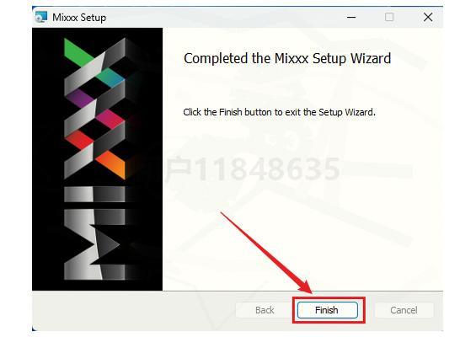Click the instruction text about the Finish button
This screenshot has width=476, height=337.
click(x=280, y=112)
